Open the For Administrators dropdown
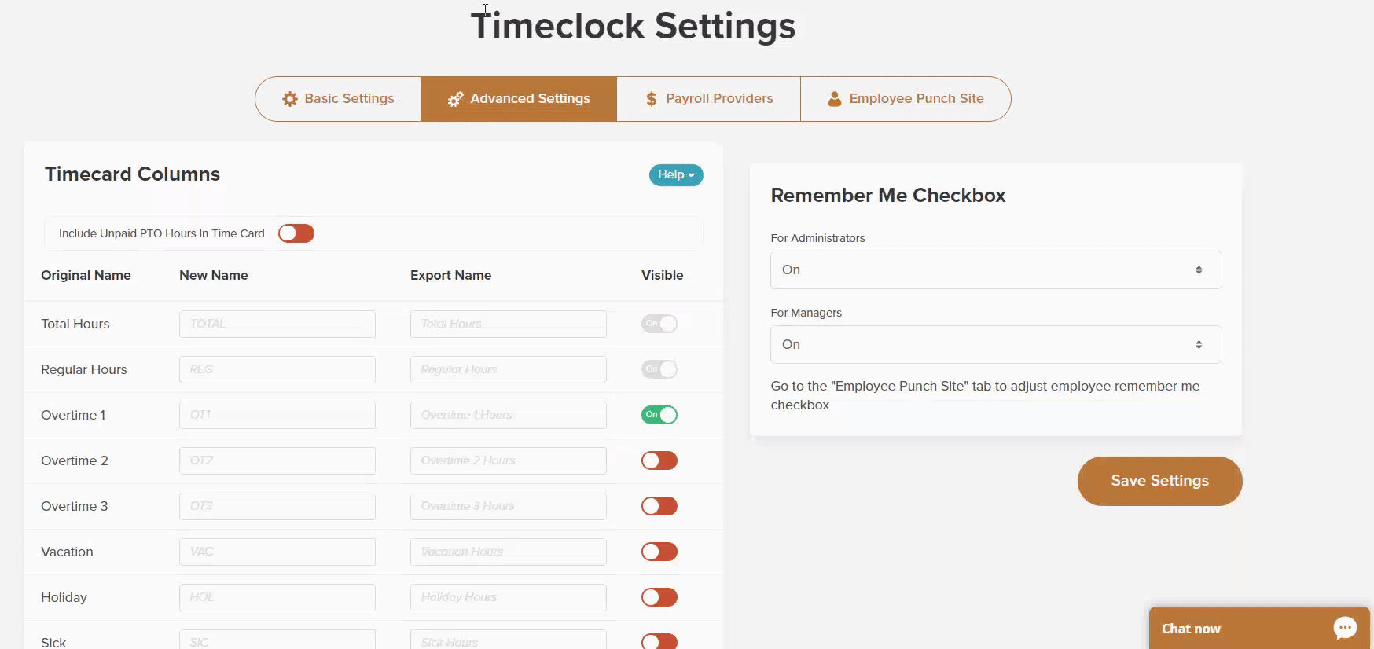The image size is (1374, 649). point(995,269)
